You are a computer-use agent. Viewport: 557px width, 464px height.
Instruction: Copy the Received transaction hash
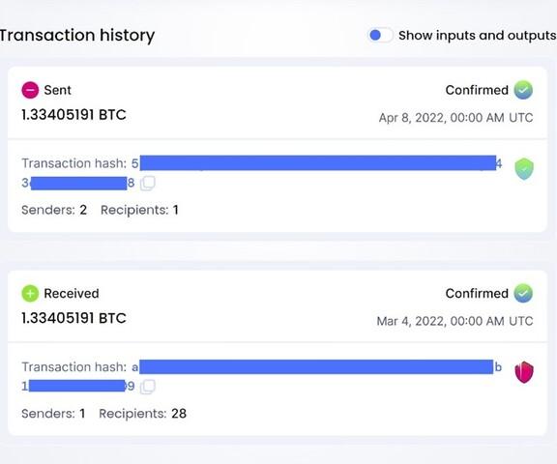pyautogui.click(x=147, y=387)
